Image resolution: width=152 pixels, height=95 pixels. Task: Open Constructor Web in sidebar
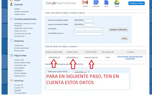[20, 65]
